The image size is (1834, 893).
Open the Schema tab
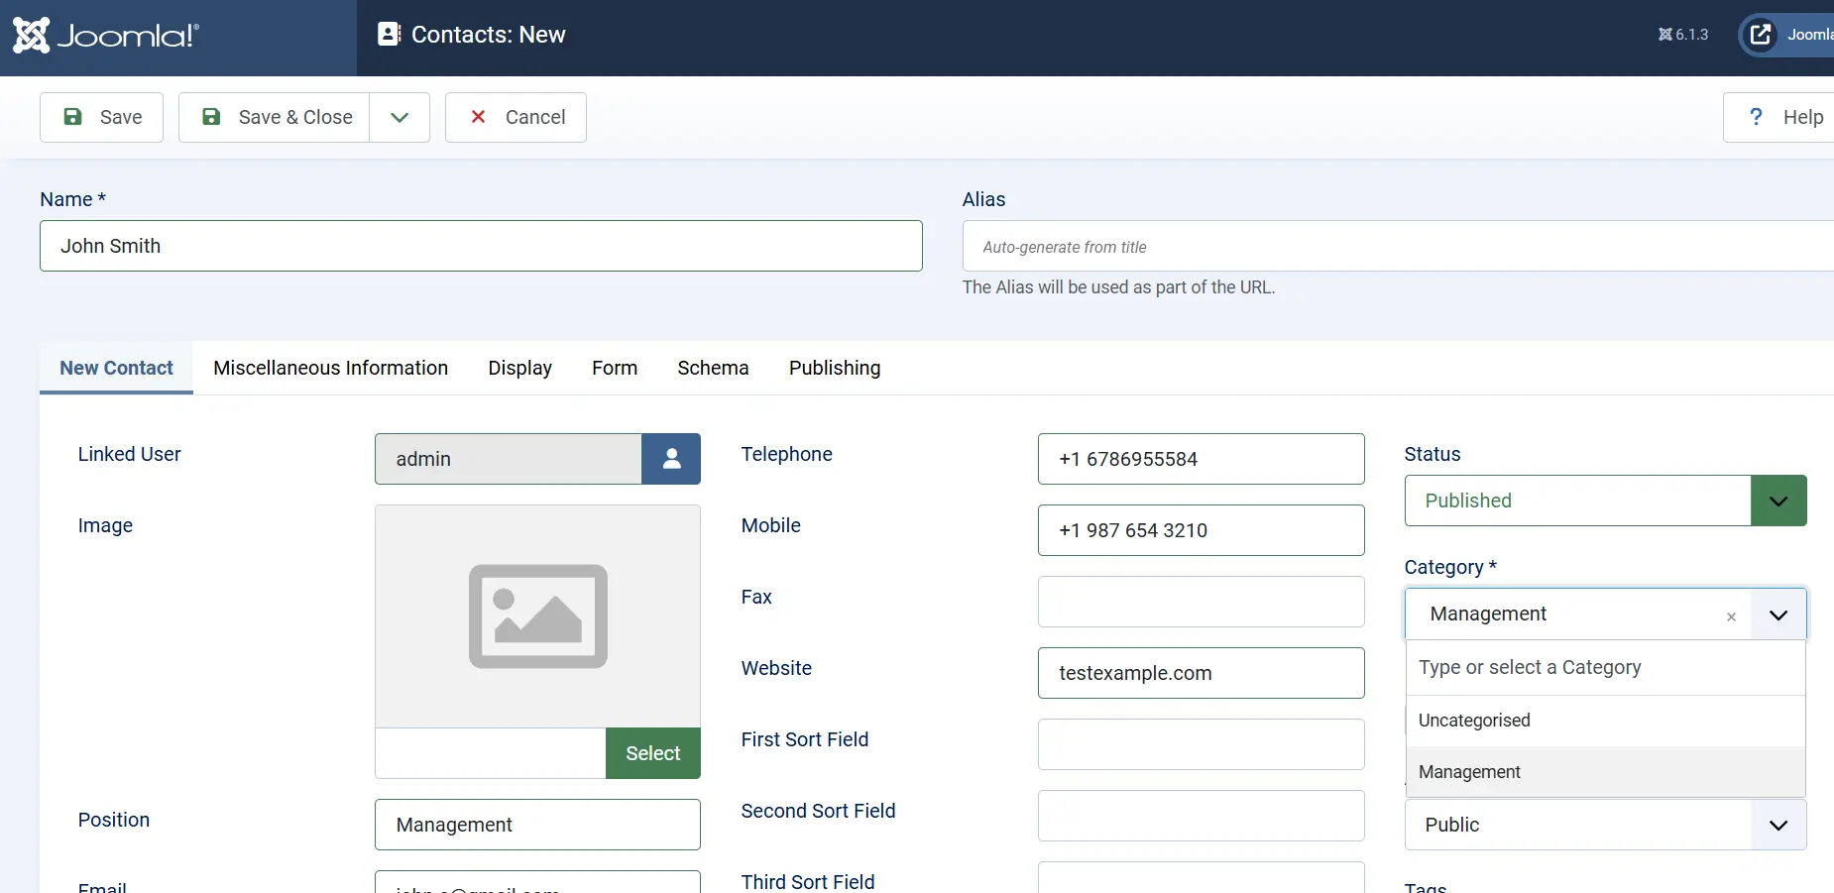pyautogui.click(x=713, y=368)
